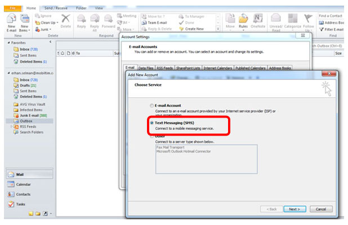The height and width of the screenshot is (225, 348).
Task: Expand the Quick Steps gallery
Action: (x=218, y=29)
